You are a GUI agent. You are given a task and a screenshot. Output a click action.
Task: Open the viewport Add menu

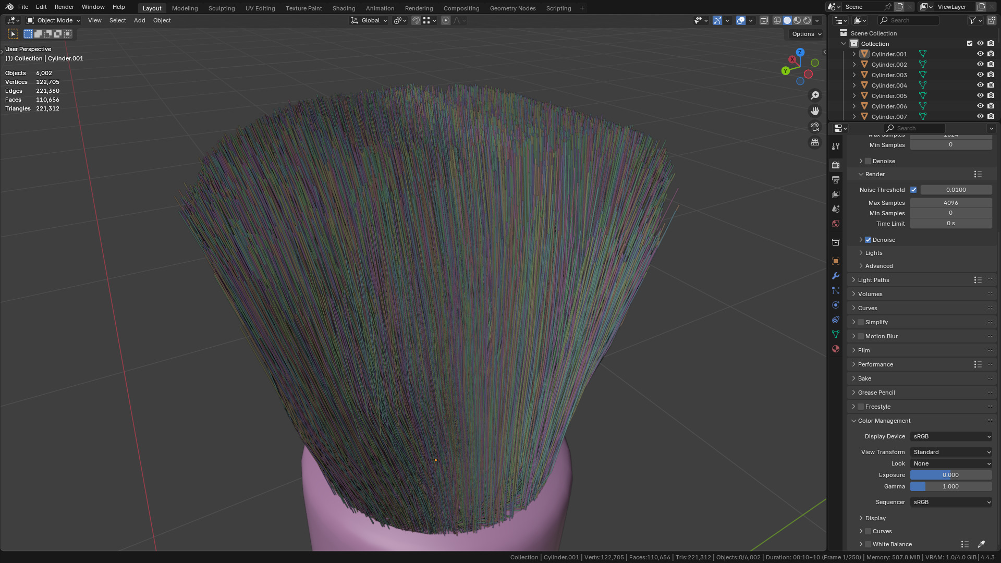[x=139, y=20]
